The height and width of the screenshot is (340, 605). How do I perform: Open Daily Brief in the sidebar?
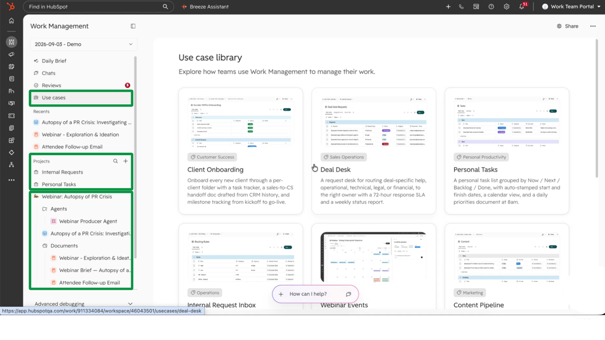(54, 61)
